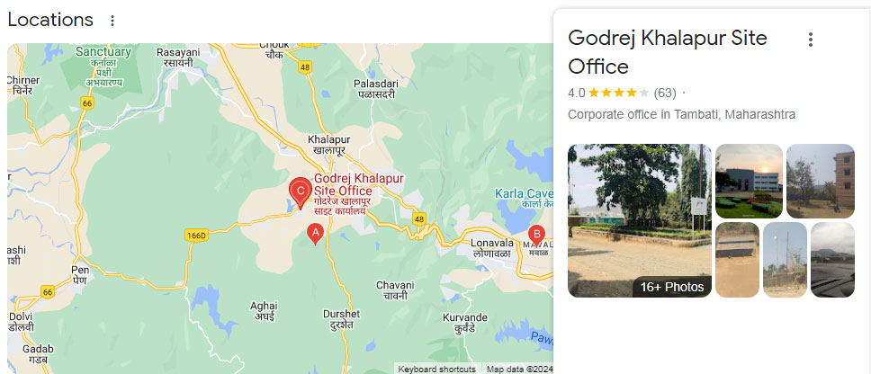This screenshot has width=871, height=374.
Task: Open the sunset building photo thumbnail
Action: (x=749, y=181)
